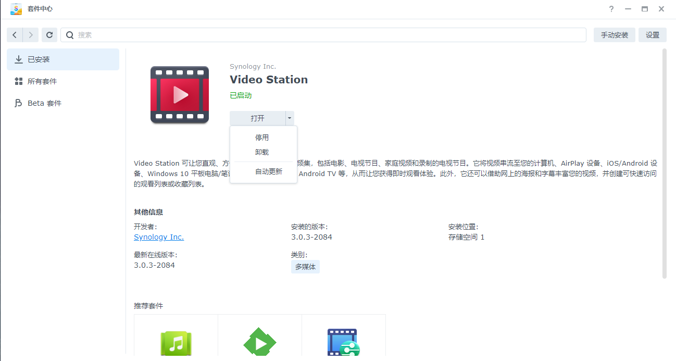Go forward with the right arrow button
Screen dimensions: 676x361
(x=31, y=35)
